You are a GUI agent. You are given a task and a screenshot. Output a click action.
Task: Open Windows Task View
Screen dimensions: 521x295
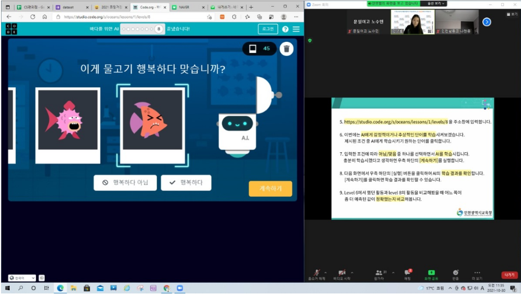(x=46, y=288)
